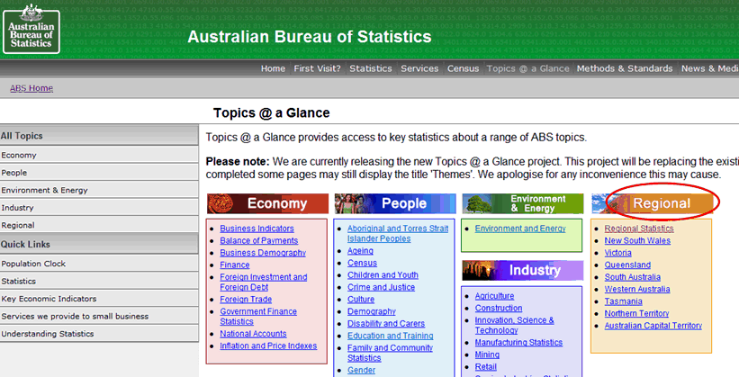The image size is (739, 377).
Task: Open the Tasmania link
Action: (x=624, y=301)
